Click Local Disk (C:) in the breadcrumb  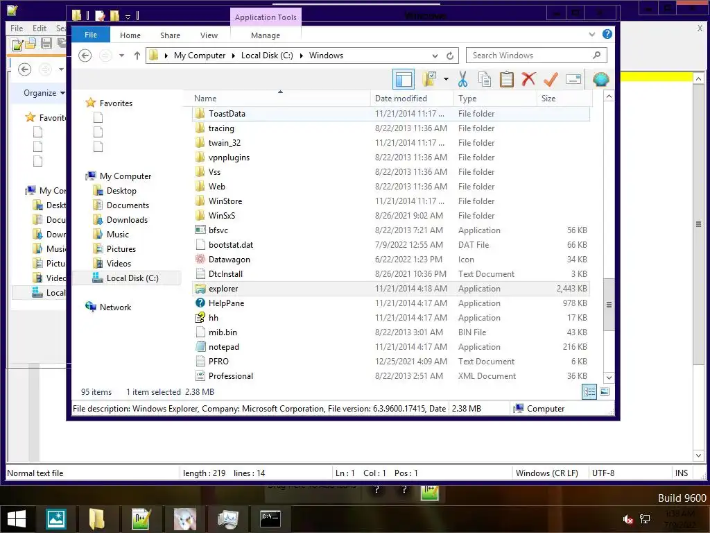point(267,56)
